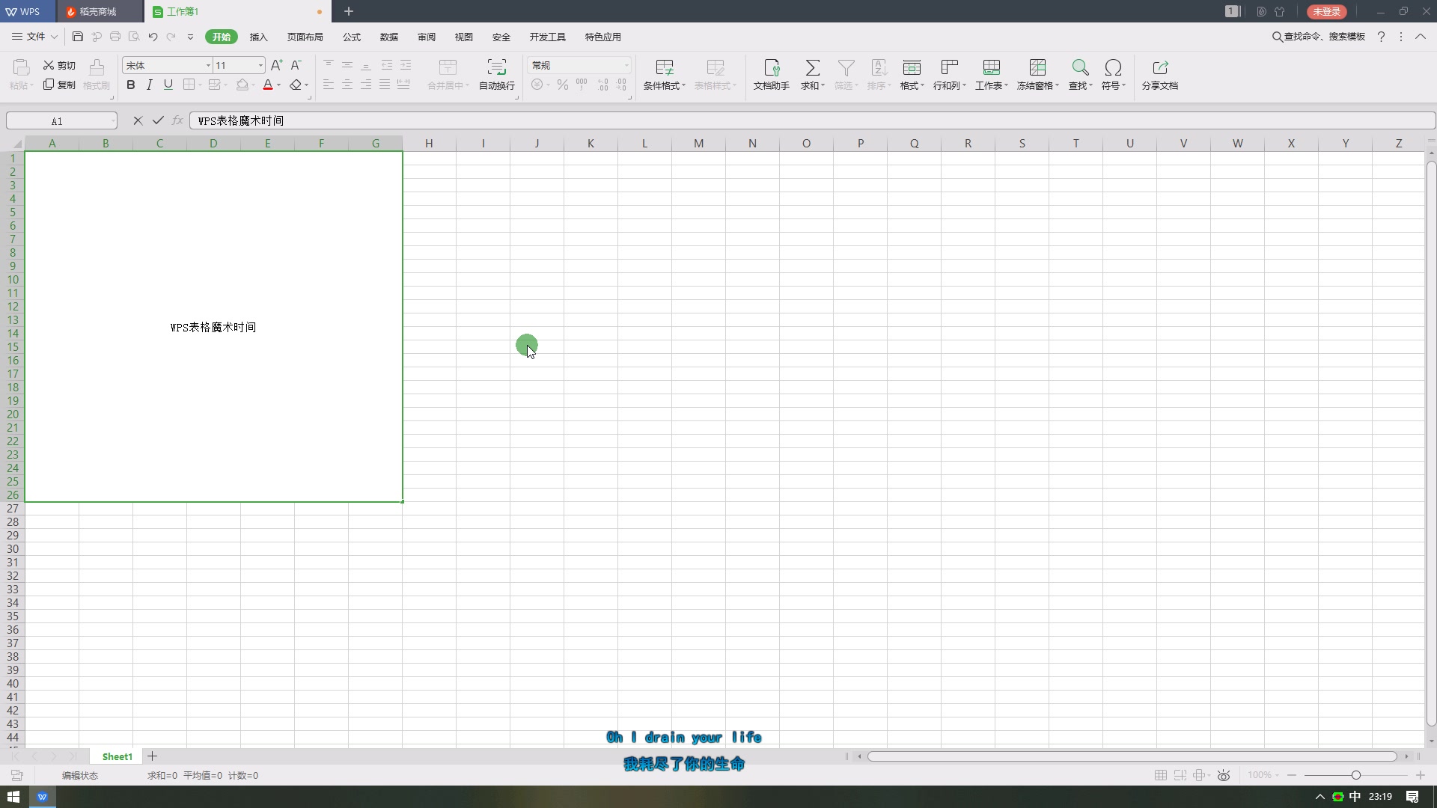Switch to the Insert (插入) ribbon tab

click(x=258, y=37)
